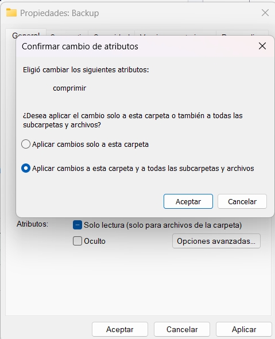The image size is (275, 339).
Task: Open the Personalizar tab at far right
Action: (x=242, y=34)
